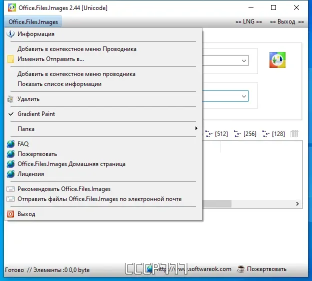Click the Office.Files.Images menu bar item
Image resolution: width=312 pixels, height=281 pixels.
33,22
